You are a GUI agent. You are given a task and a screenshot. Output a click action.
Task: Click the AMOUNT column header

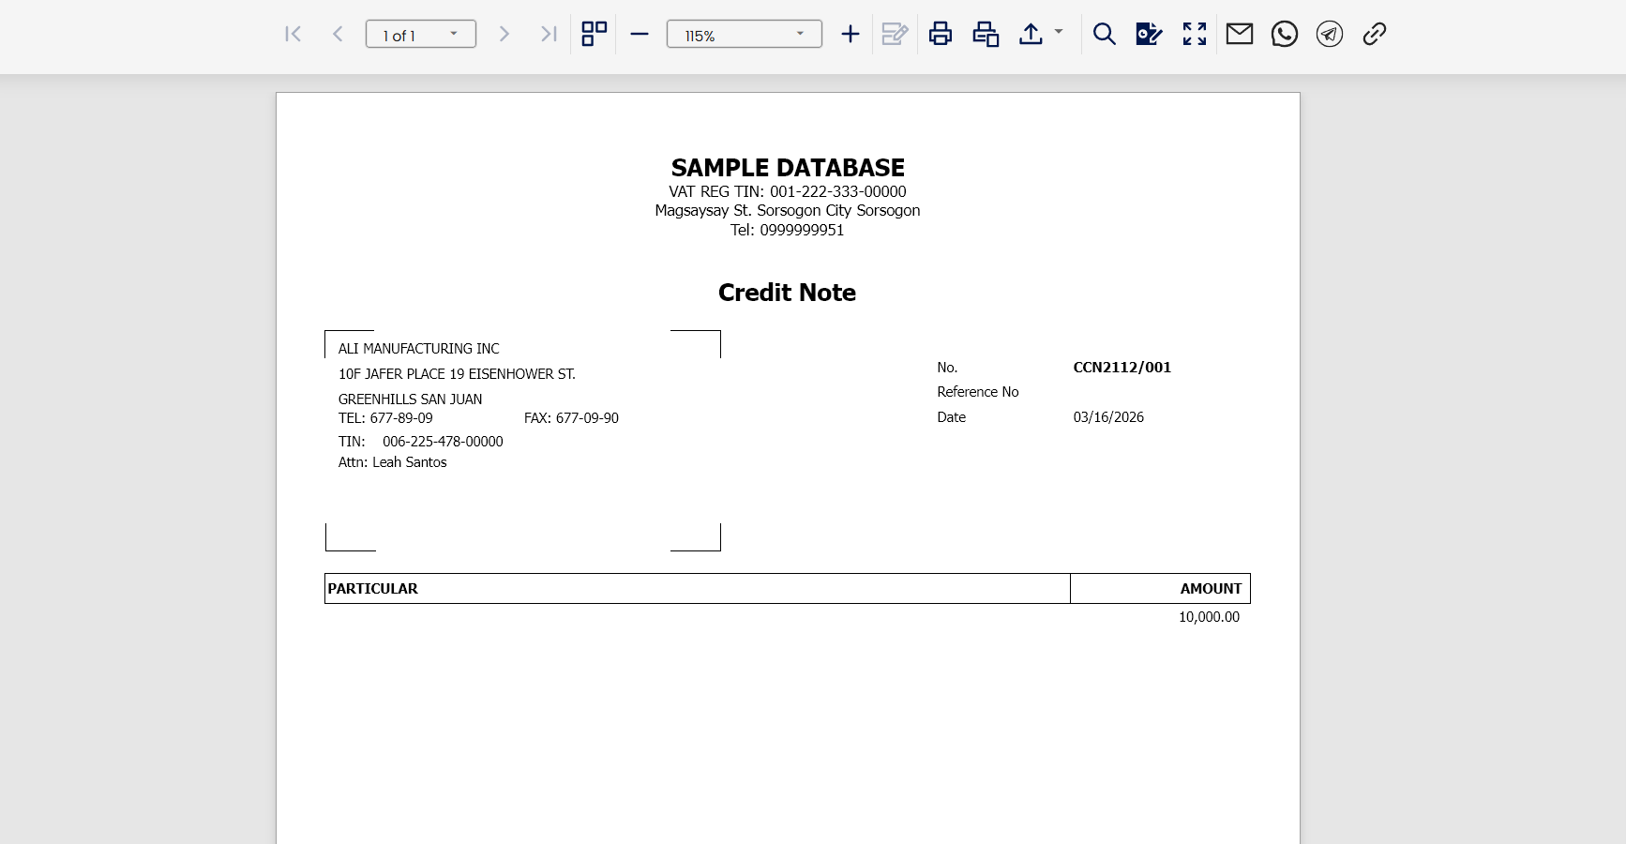click(x=1211, y=589)
